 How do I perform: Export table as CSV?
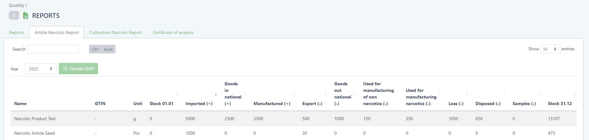pos(95,49)
